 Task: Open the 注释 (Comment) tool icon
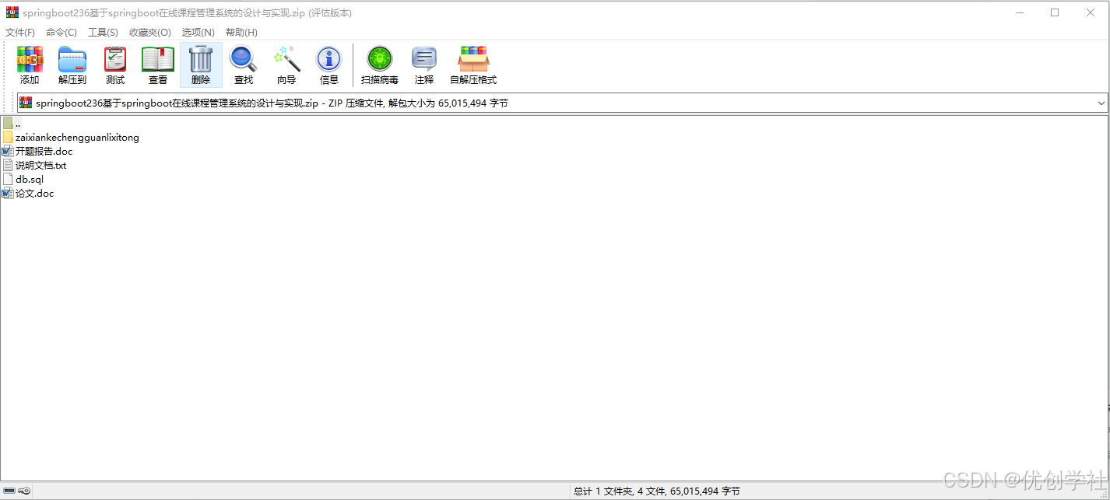pyautogui.click(x=424, y=65)
